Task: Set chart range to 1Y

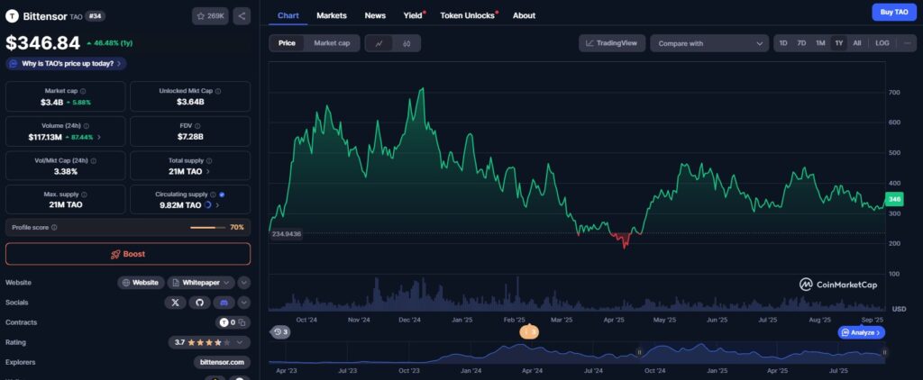Action: click(x=839, y=43)
